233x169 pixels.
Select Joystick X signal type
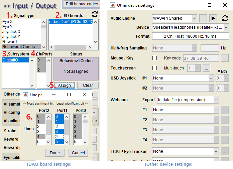pyautogui.click(x=21, y=32)
